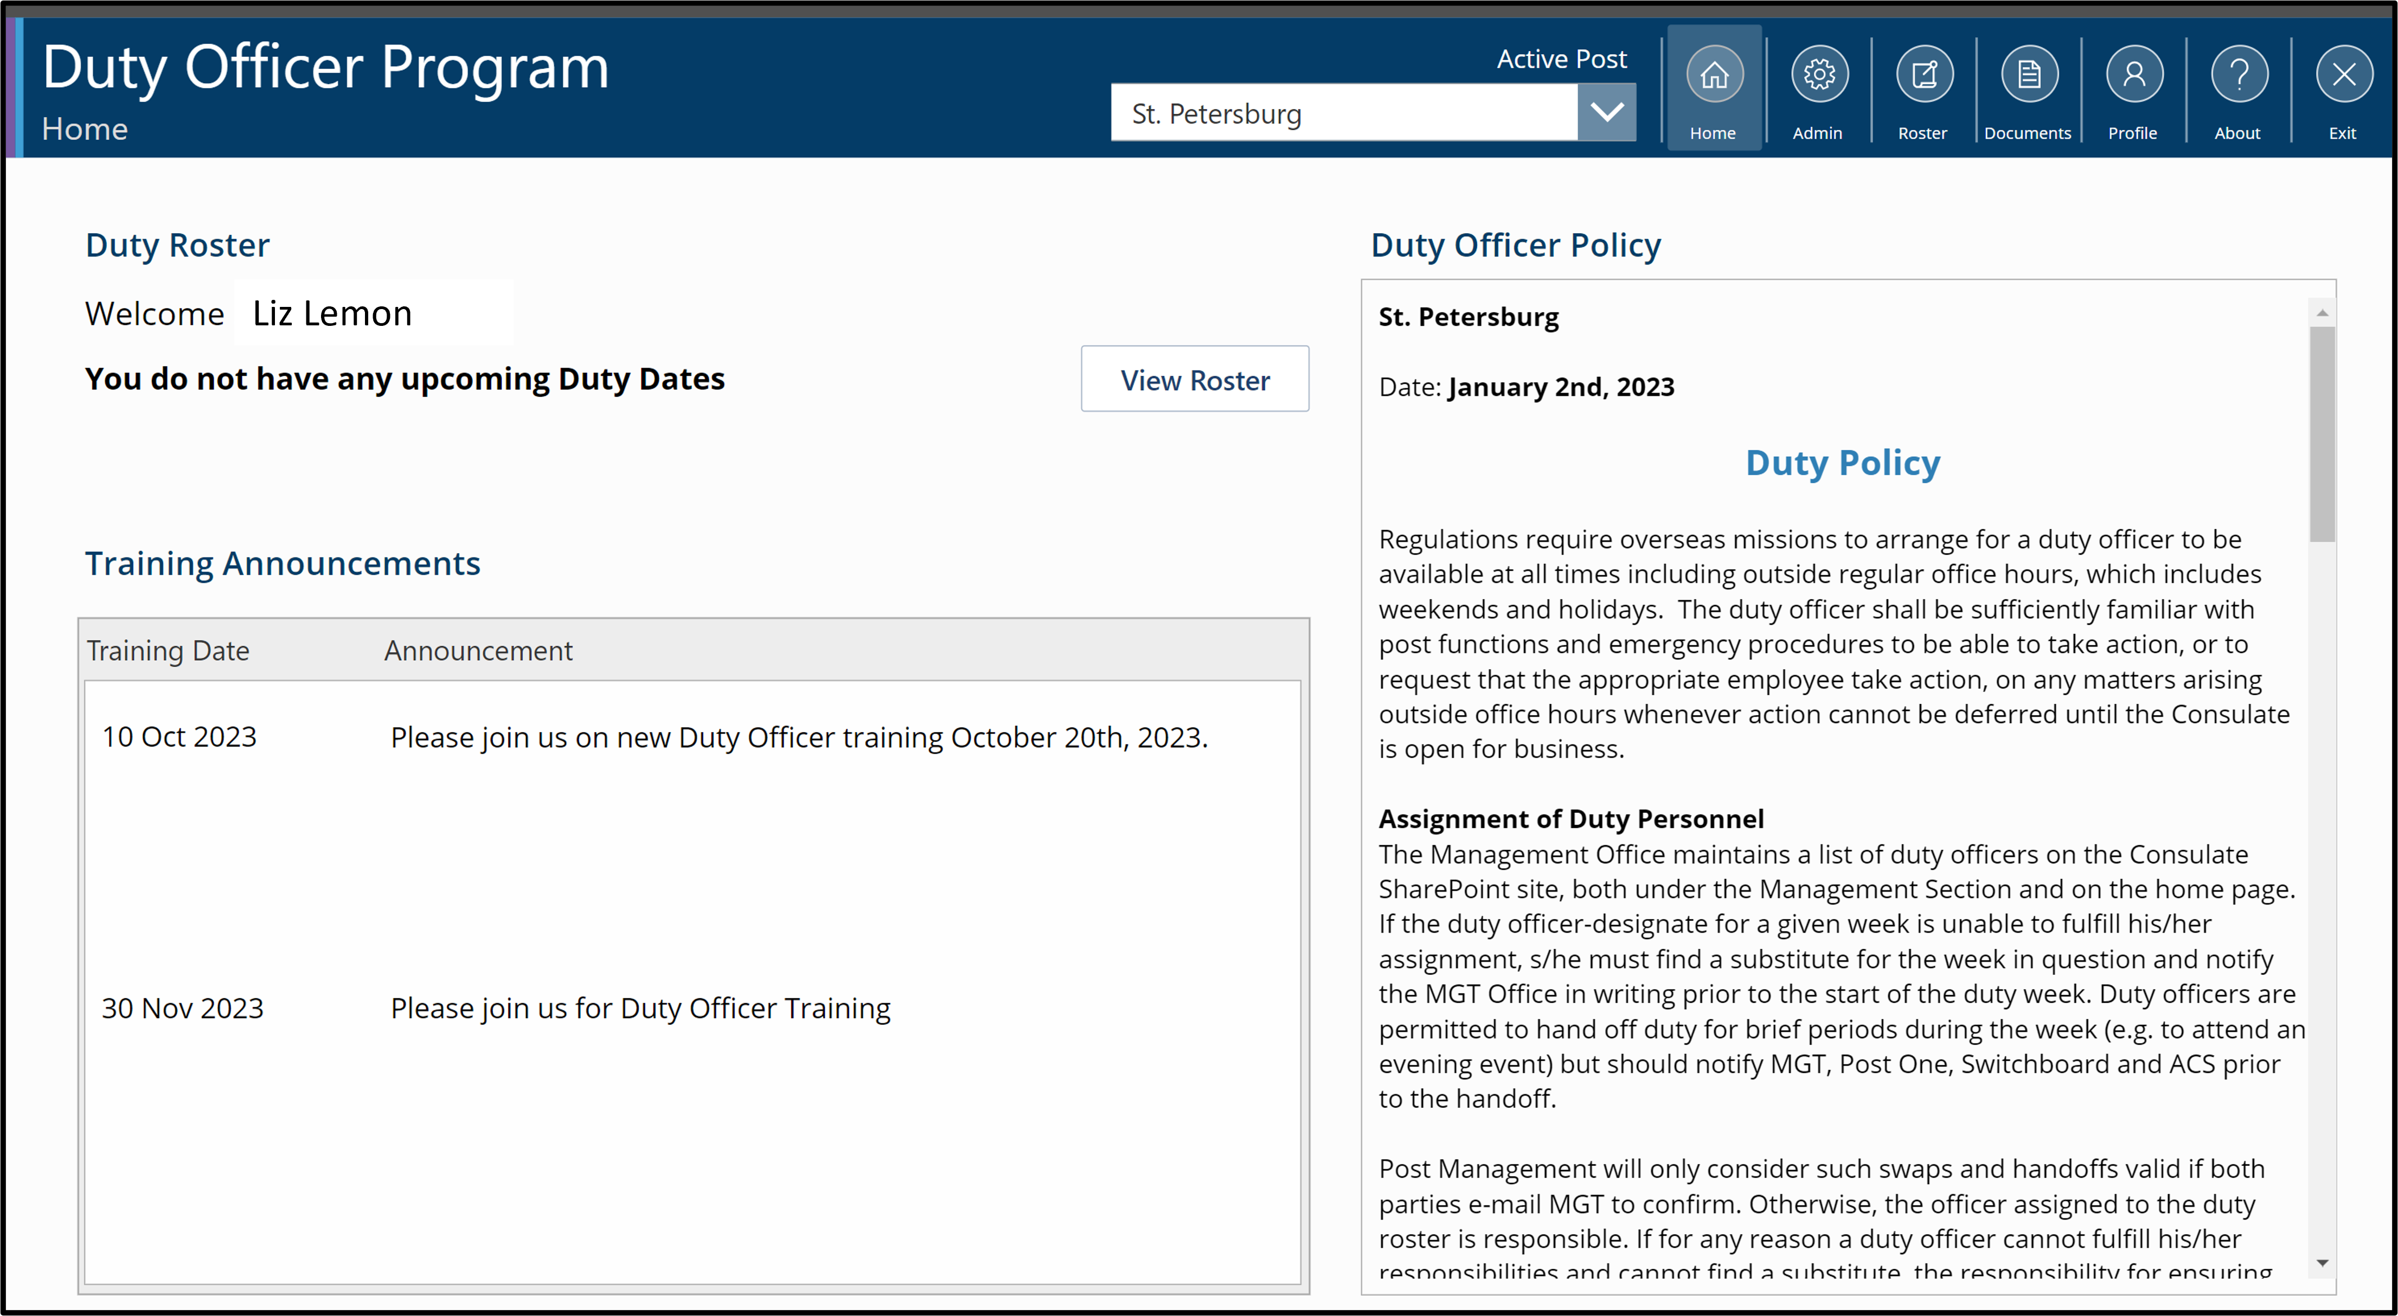Open the Profile person icon
This screenshot has width=2398, height=1316.
point(2133,74)
